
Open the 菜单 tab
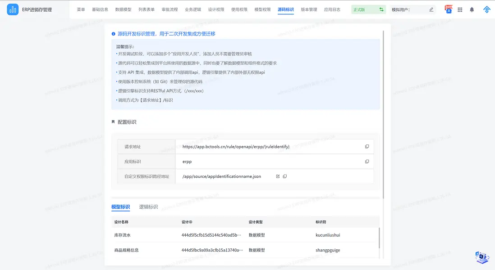pos(81,9)
